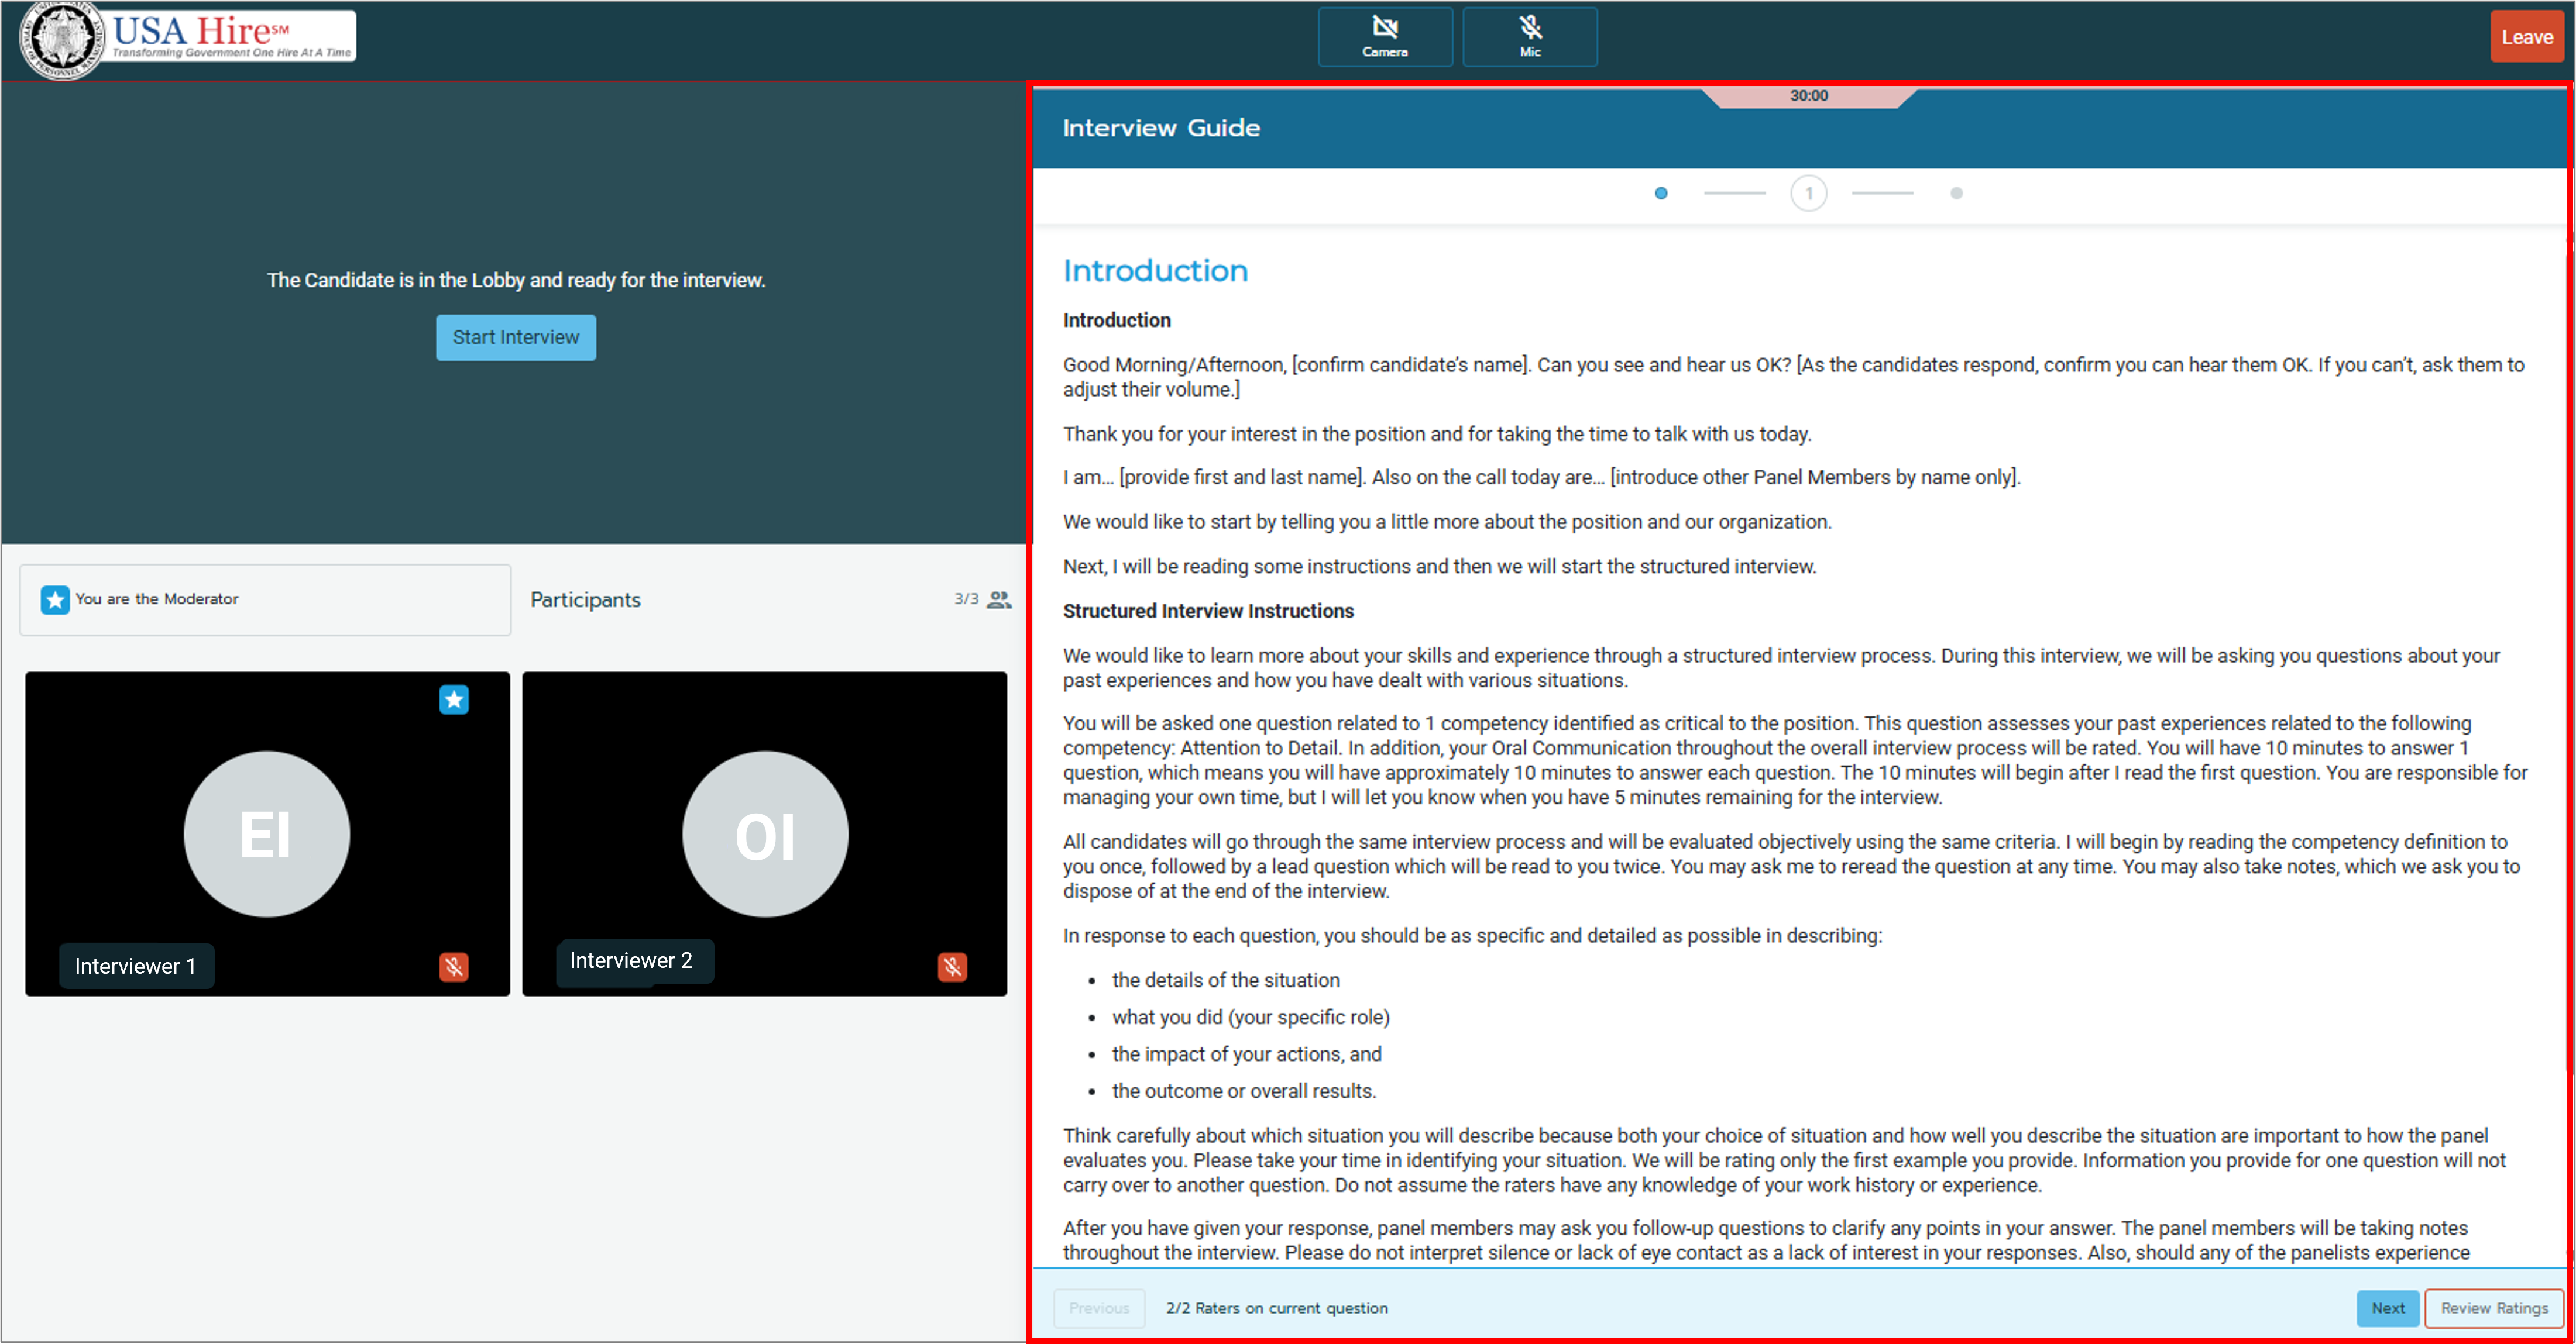The width and height of the screenshot is (2576, 1344).
Task: Open Review Ratings
Action: coord(2494,1308)
